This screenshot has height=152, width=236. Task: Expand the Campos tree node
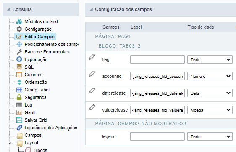pos(10,136)
